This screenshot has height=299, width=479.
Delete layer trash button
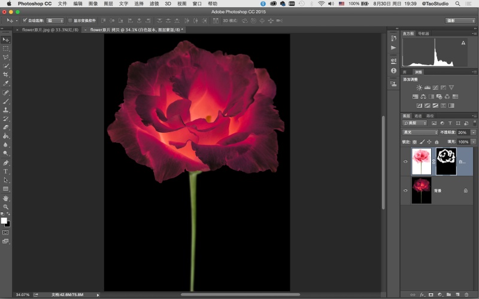click(466, 295)
